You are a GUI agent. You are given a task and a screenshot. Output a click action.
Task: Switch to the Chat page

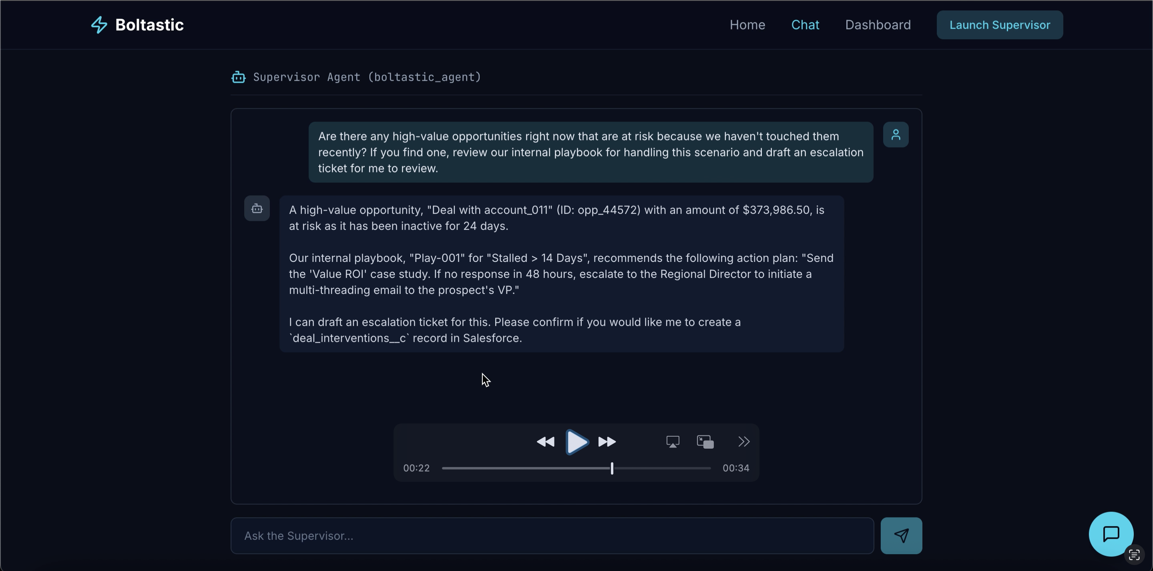(x=805, y=25)
